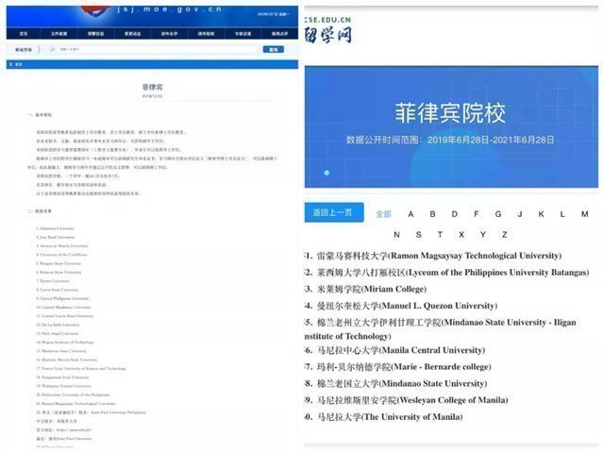Click De La Salle University in the left list
Screen dimensions: 603x452
58,325
